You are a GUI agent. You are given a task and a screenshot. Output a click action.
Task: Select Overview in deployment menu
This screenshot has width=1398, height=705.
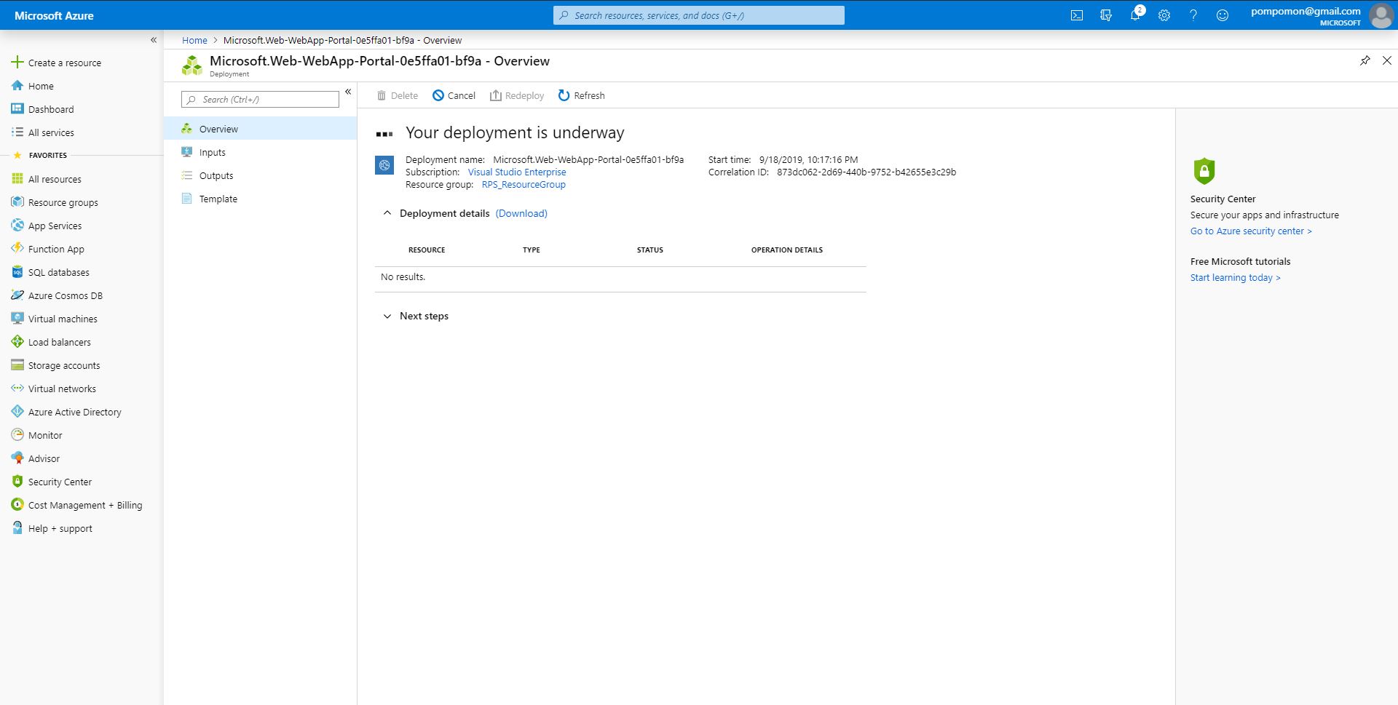click(x=260, y=129)
